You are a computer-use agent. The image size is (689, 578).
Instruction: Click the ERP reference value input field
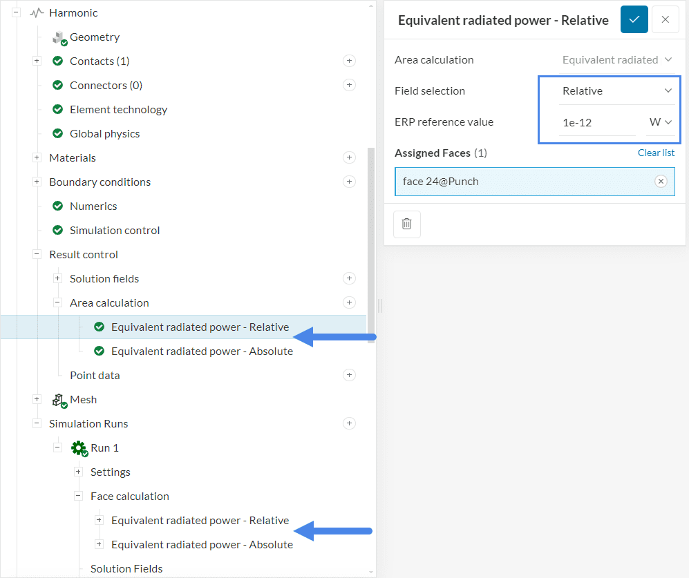tap(596, 122)
